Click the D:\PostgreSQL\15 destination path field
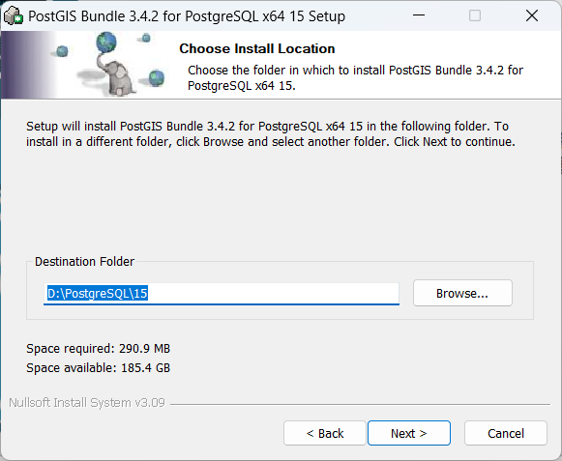 (222, 294)
